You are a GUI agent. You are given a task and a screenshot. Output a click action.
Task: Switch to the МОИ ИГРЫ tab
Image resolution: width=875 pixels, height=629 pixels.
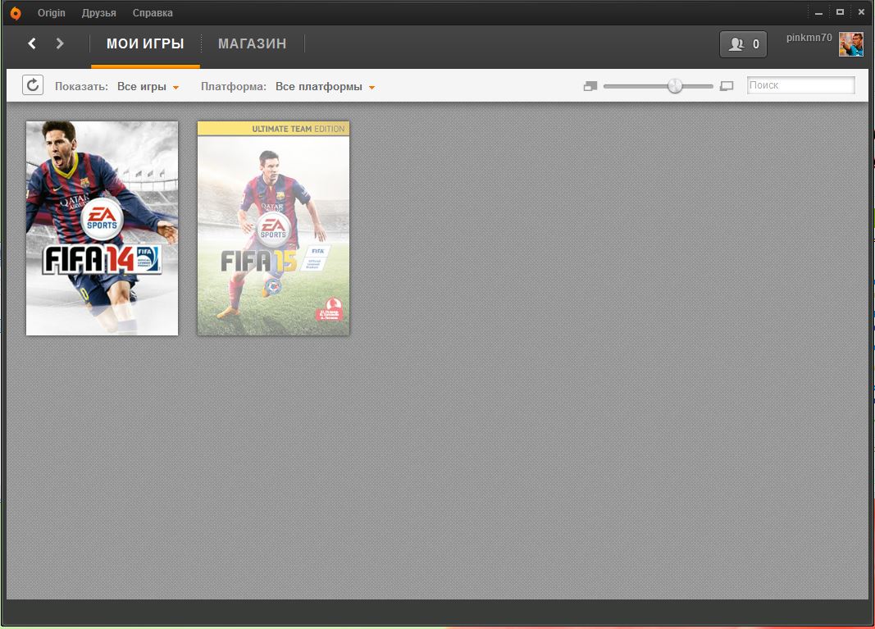pyautogui.click(x=145, y=43)
